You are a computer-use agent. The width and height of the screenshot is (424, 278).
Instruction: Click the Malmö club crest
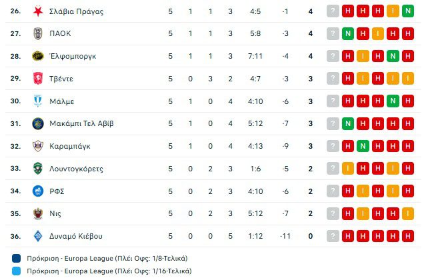37,101
